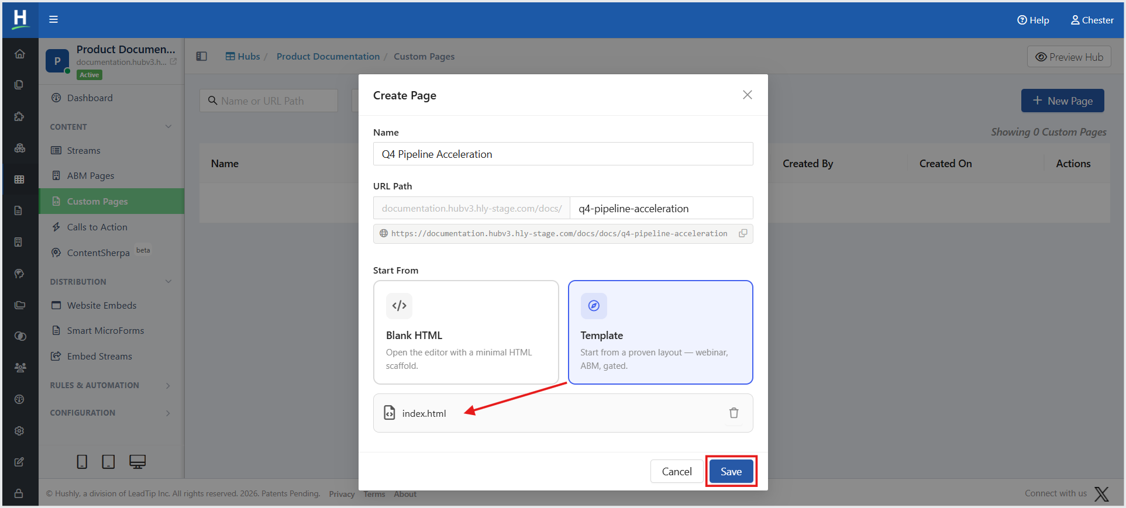Open hub external link icon beside documentation URL
Image resolution: width=1126 pixels, height=508 pixels.
[x=173, y=61]
